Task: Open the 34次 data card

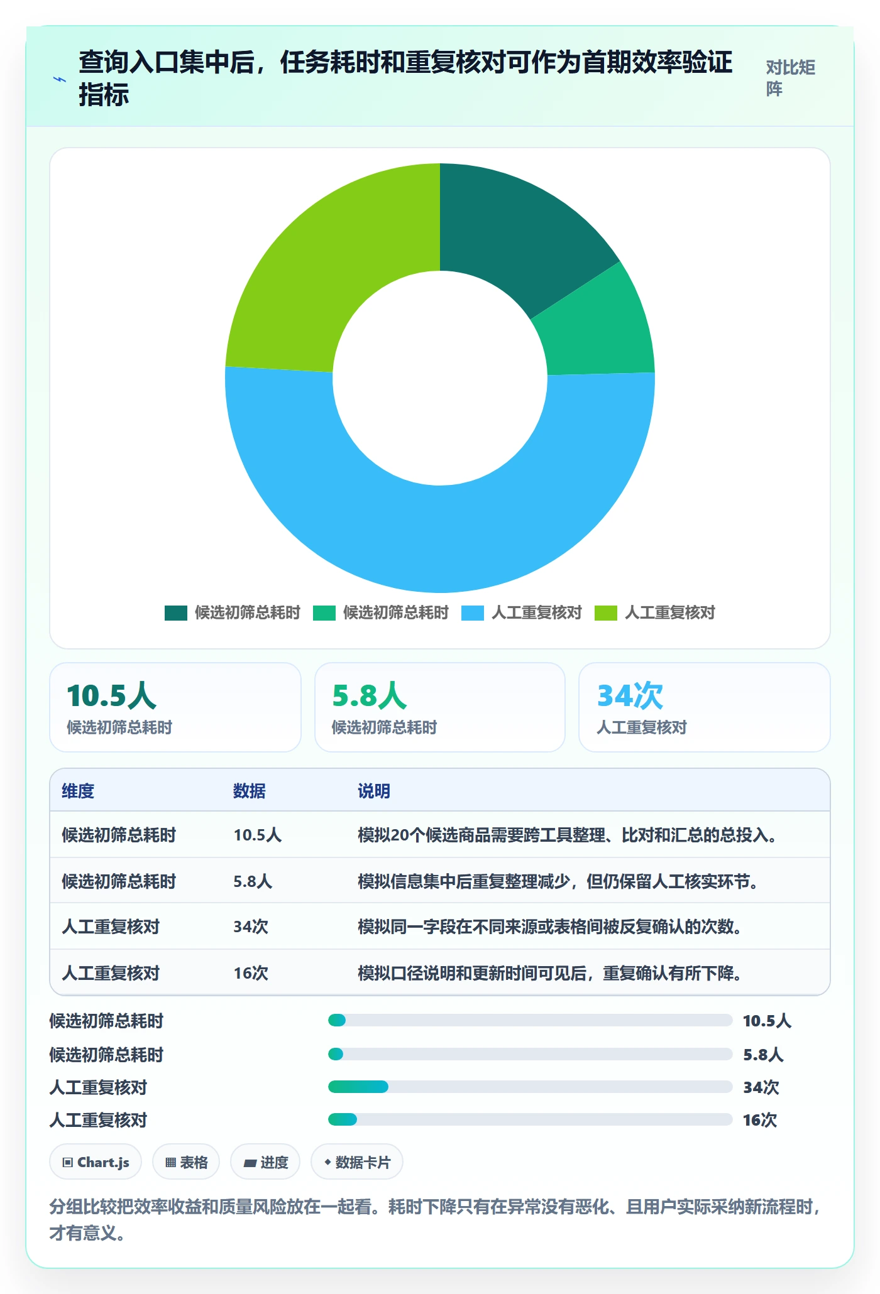Action: 705,707
